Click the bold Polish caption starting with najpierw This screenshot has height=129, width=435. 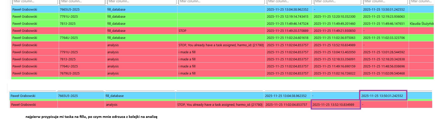coord(91,117)
